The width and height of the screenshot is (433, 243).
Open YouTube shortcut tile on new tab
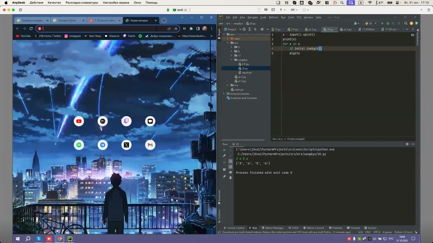coord(79,121)
